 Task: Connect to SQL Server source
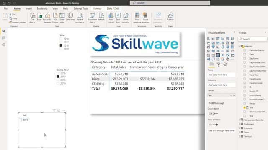[55, 18]
